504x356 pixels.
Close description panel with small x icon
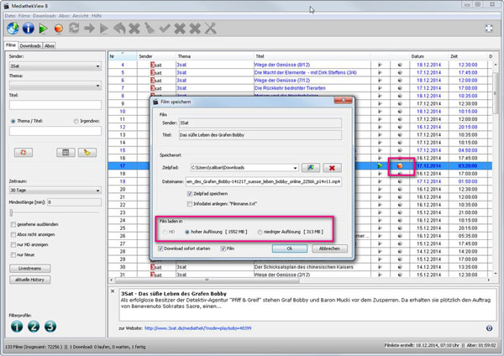[x=113, y=291]
